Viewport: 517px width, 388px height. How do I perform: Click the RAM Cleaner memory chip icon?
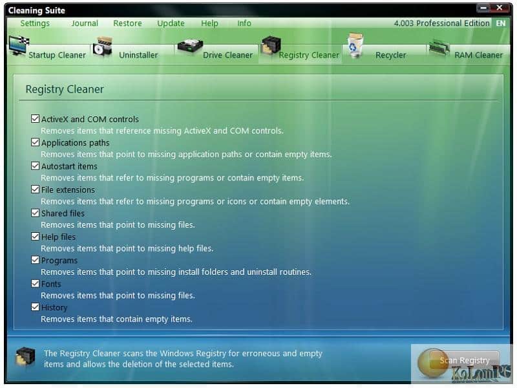439,48
